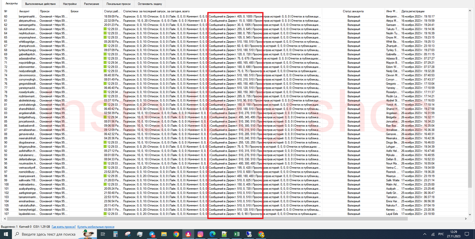Open the Notepad++ taskbar icon
The image size is (475, 239).
click(x=224, y=234)
